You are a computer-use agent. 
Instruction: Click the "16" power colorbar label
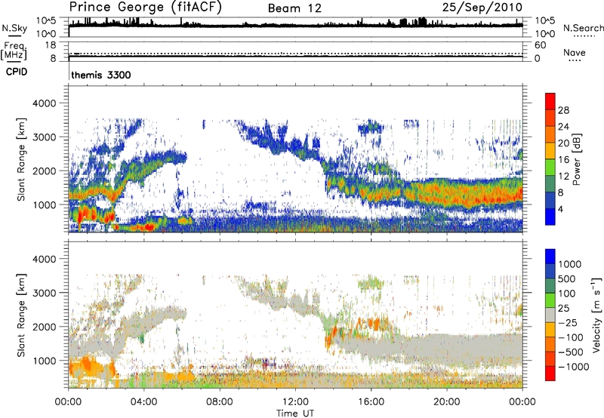[563, 160]
